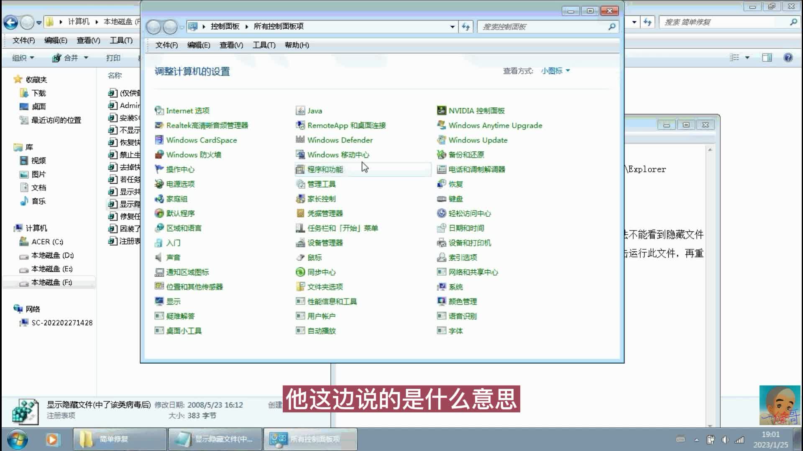Viewport: 803px width, 451px height.
Task: Select 本地磁盘 (D:) in navigation tree
Action: [x=52, y=255]
